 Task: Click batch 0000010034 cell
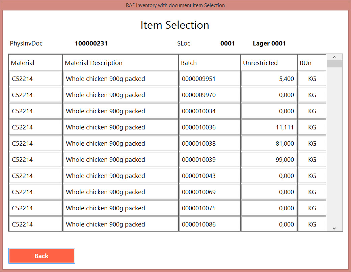209,111
